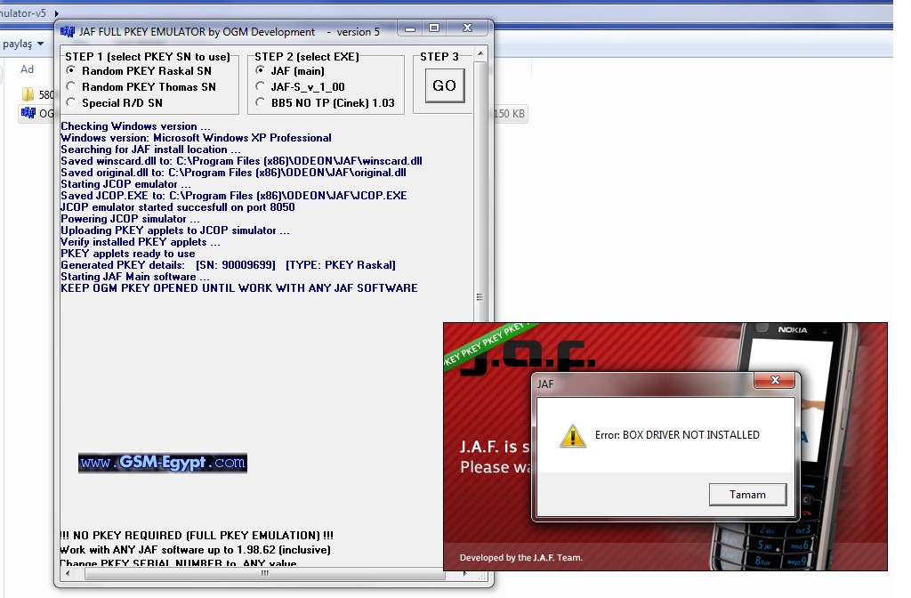The image size is (911, 598).
Task: Click the log's vertical scrollbar up arrow
Action: pyautogui.click(x=480, y=54)
